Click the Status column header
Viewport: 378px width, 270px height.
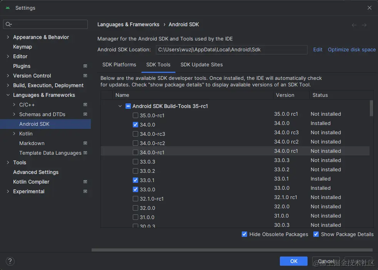[341, 95]
